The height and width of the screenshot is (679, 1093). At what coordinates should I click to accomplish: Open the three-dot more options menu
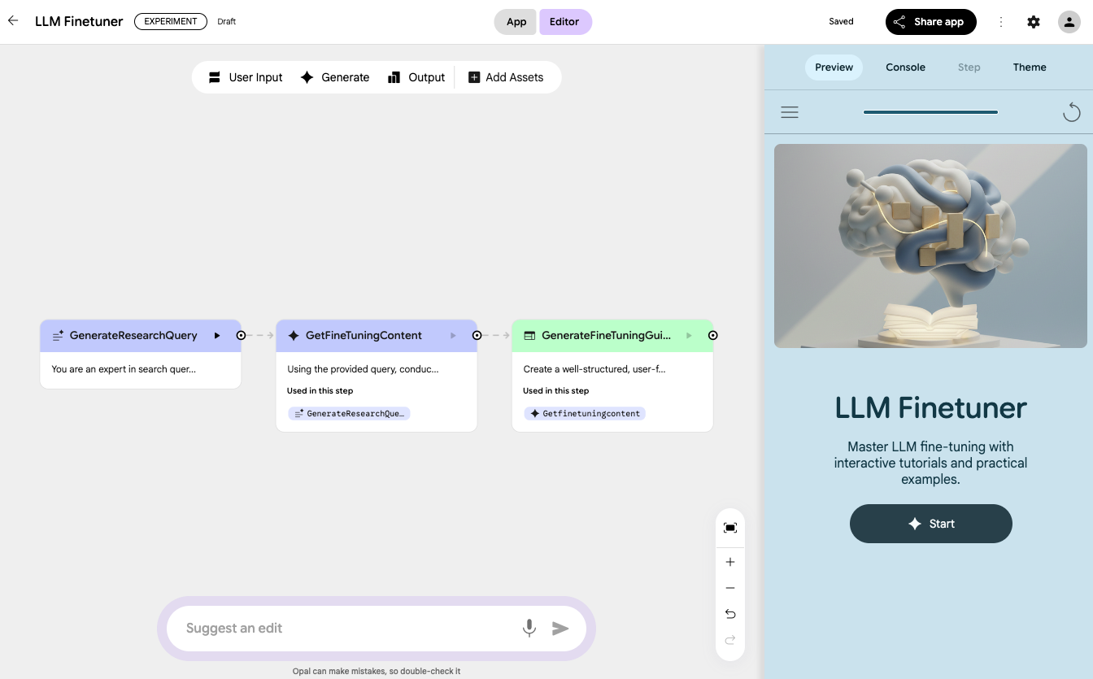(1001, 22)
